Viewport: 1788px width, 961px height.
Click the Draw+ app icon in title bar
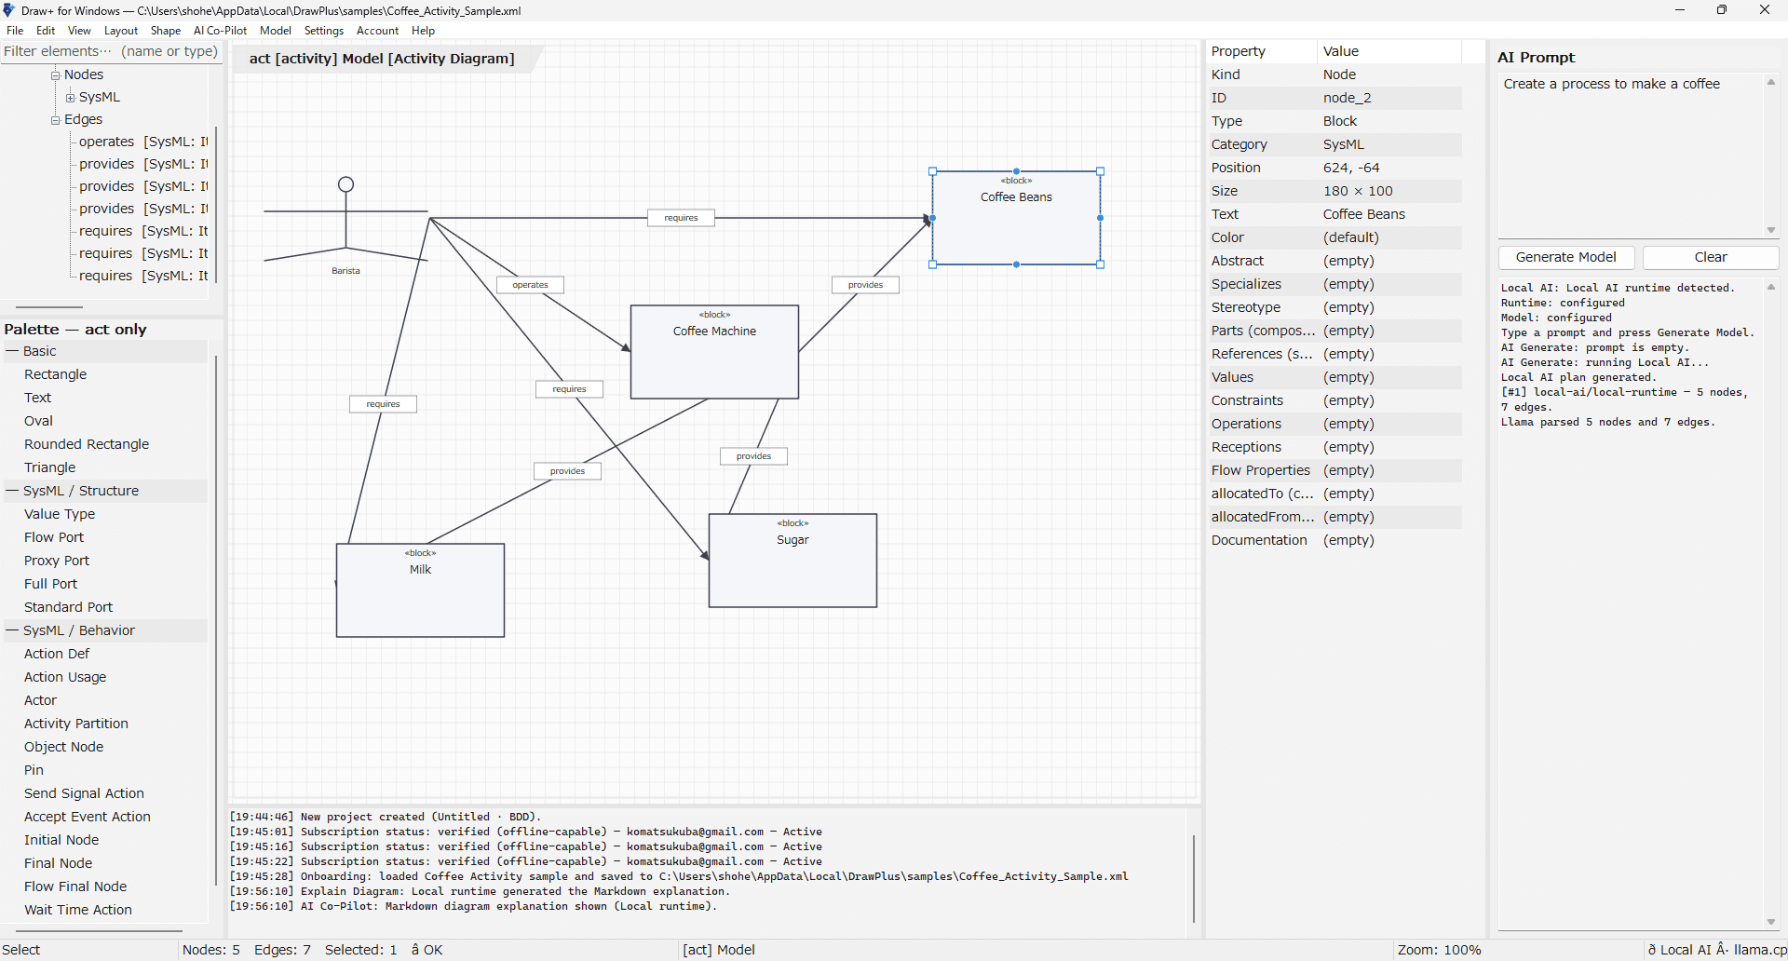[9, 10]
